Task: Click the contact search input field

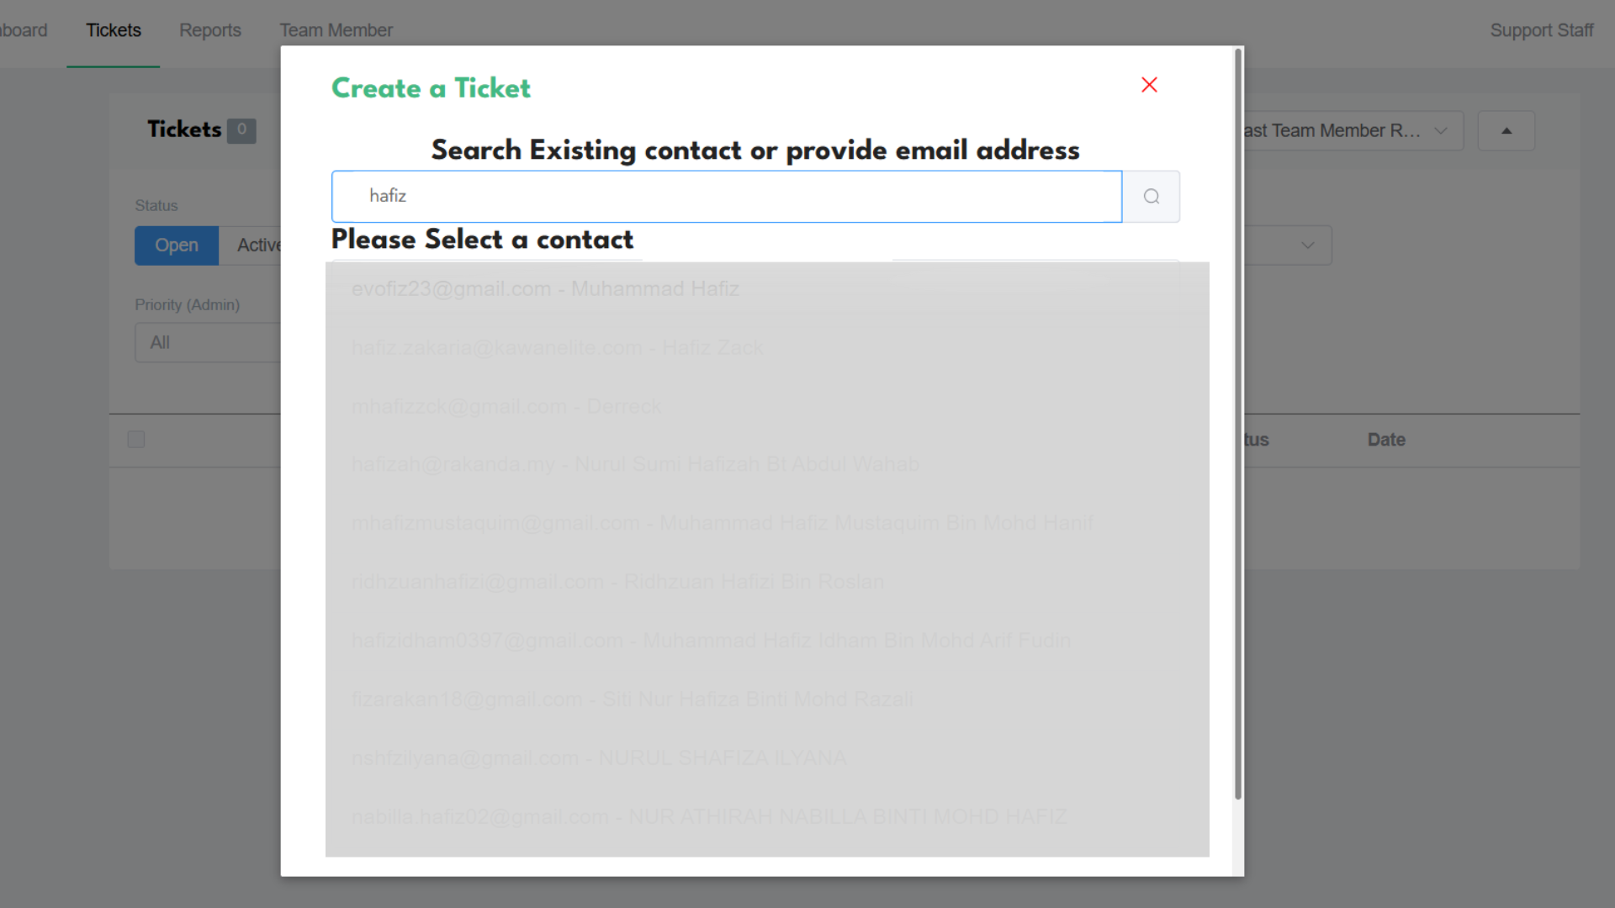Action: point(727,197)
